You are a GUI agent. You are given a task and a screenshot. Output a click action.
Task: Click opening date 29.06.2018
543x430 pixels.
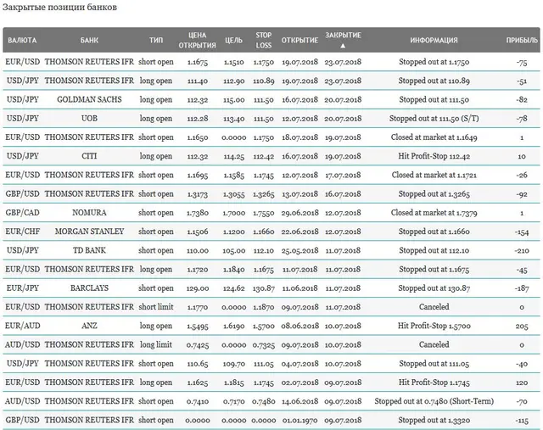pos(299,213)
